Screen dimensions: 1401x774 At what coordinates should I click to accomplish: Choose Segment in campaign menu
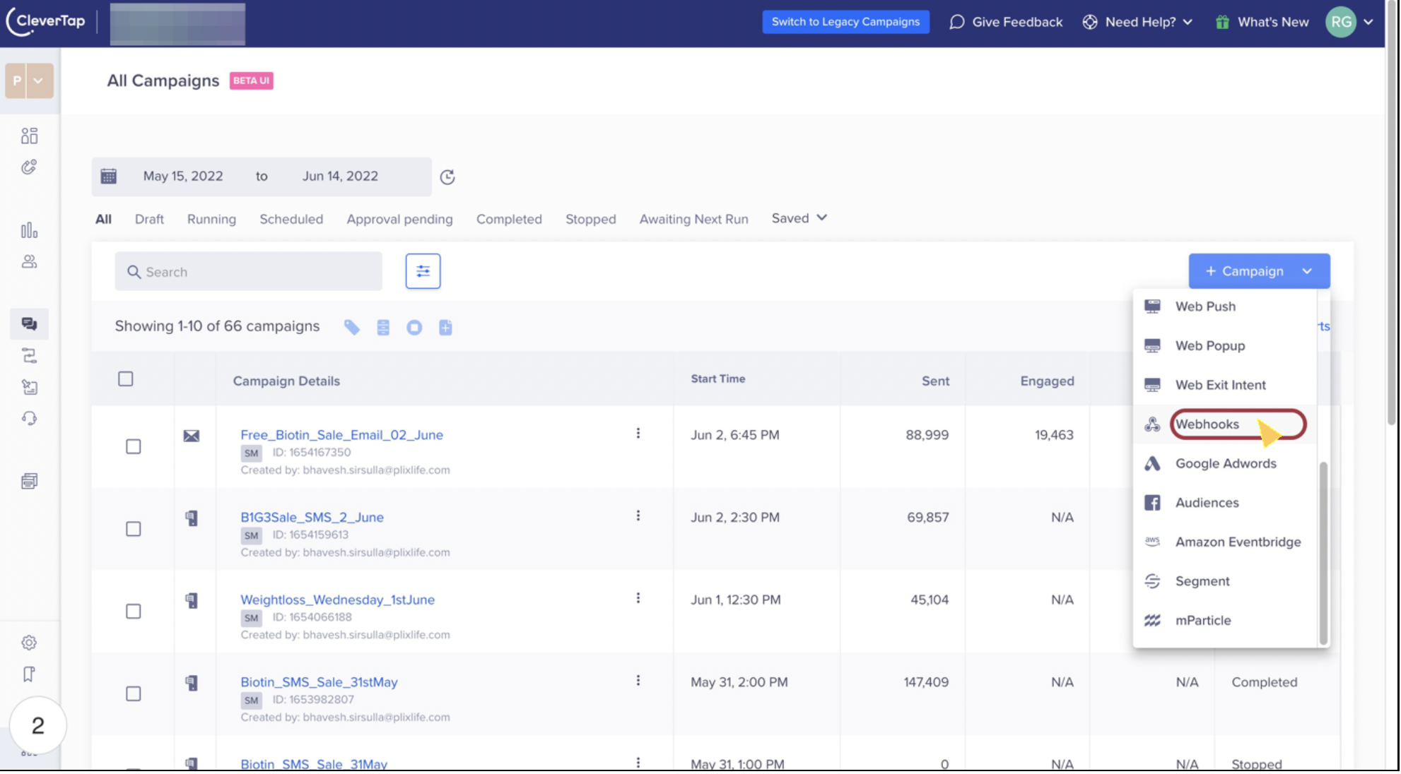pos(1225,581)
